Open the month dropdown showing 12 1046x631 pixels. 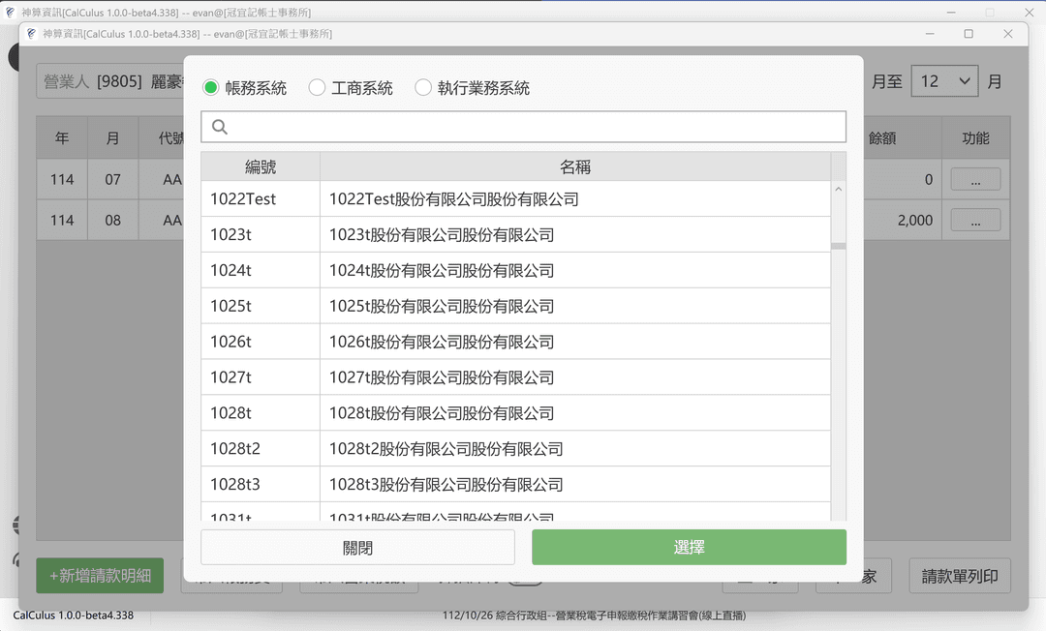[x=944, y=81]
